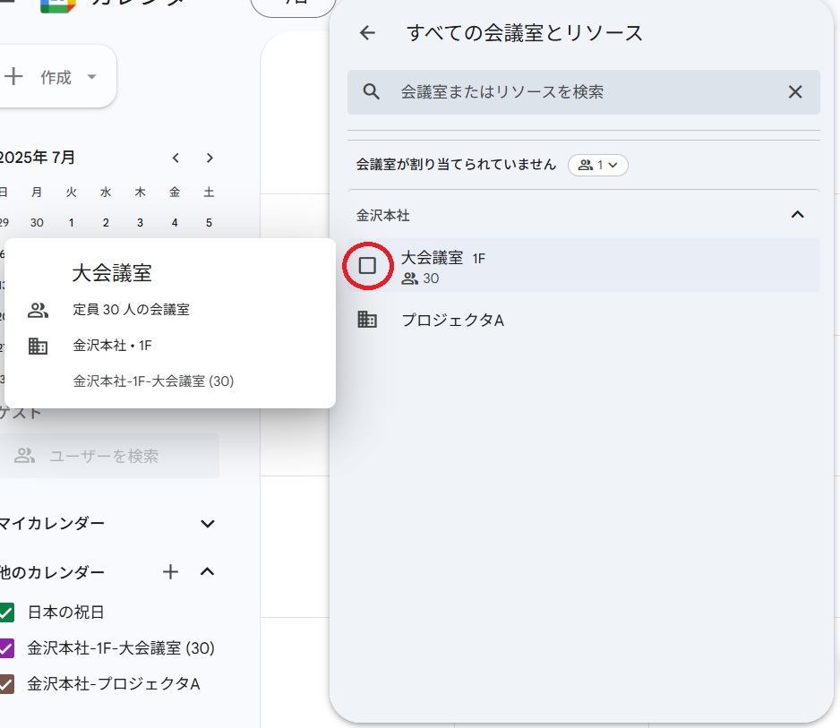Uncheck 金沢本社-1F-大会議室 (30) calendar

[x=6, y=648]
